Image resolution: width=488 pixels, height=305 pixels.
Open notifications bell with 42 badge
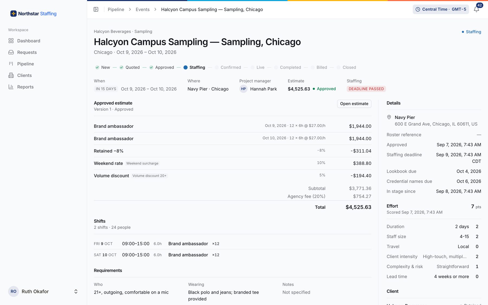pos(476,9)
